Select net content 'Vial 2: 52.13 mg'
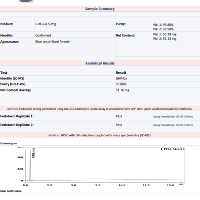Image resolution: width=200 pixels, height=200 pixels. coord(165,39)
